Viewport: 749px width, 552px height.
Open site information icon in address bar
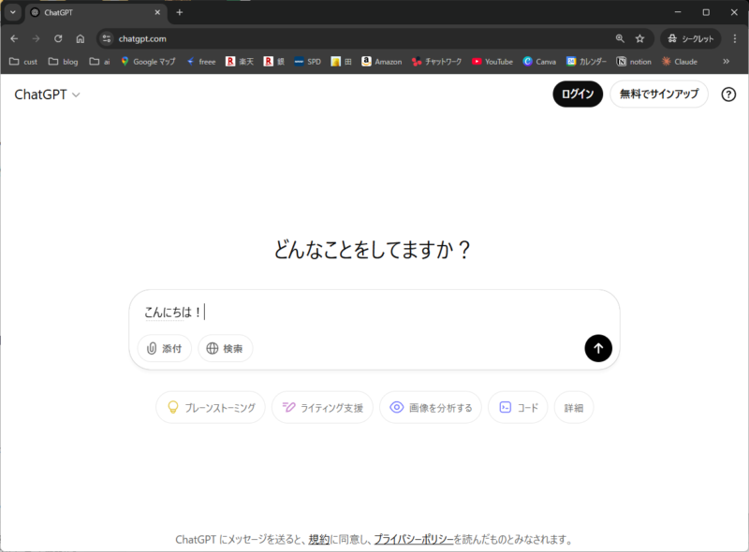(x=107, y=38)
